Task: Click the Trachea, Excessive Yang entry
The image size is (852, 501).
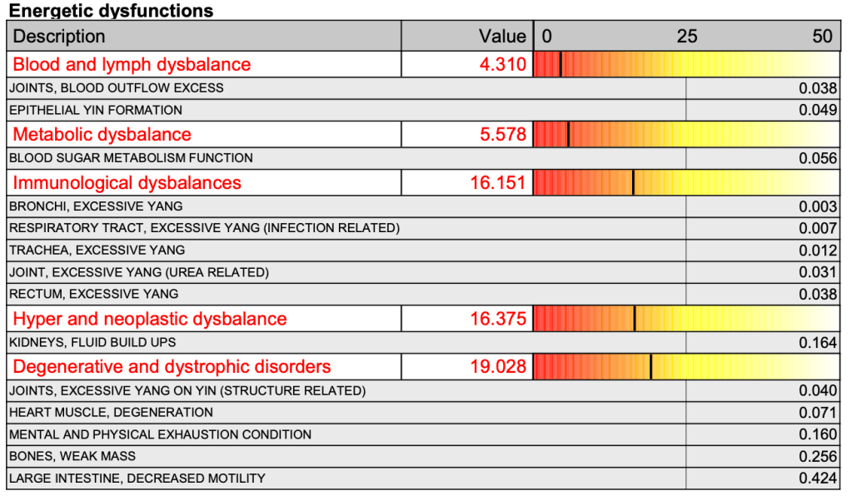Action: (97, 250)
